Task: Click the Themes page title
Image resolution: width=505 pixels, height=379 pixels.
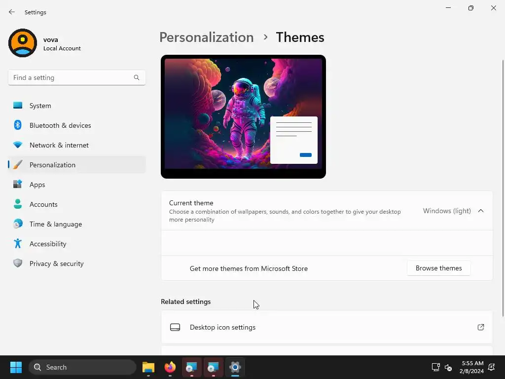Action: pyautogui.click(x=300, y=38)
